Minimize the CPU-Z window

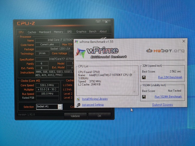[x=98, y=22]
